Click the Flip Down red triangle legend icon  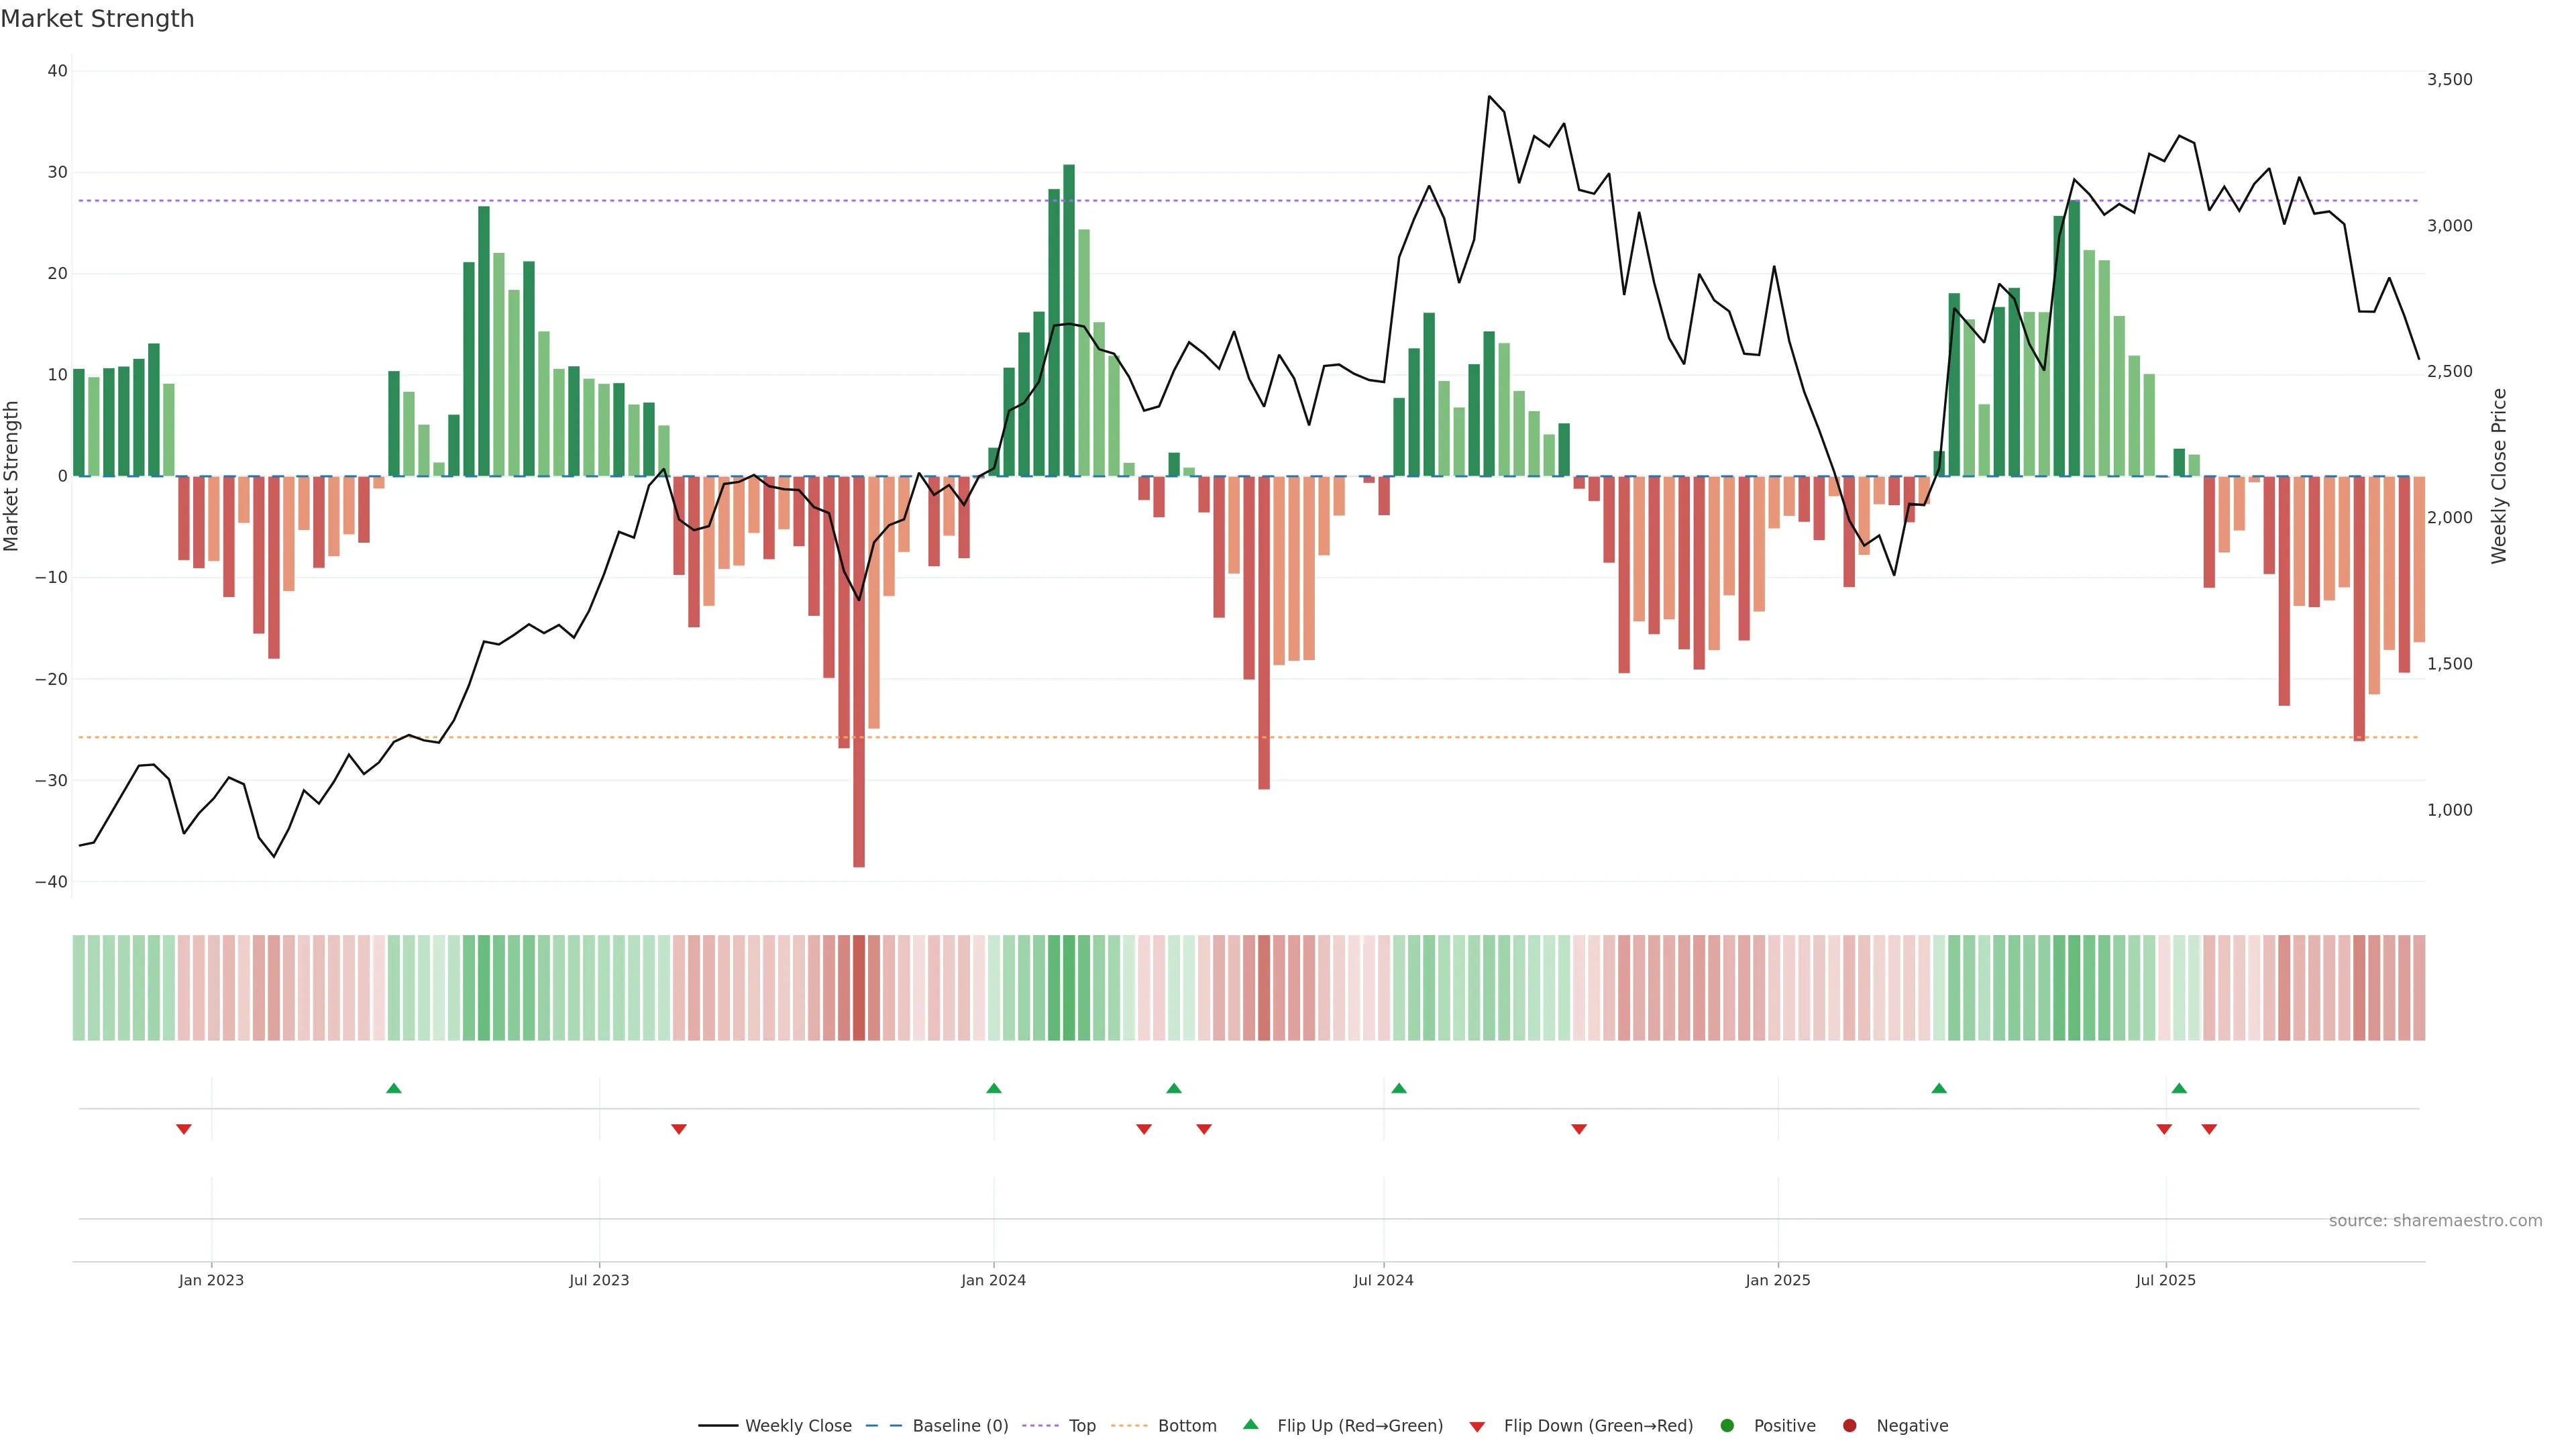(x=1477, y=1427)
